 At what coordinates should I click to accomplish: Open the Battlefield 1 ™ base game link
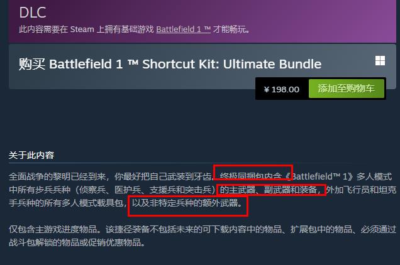[x=183, y=30]
